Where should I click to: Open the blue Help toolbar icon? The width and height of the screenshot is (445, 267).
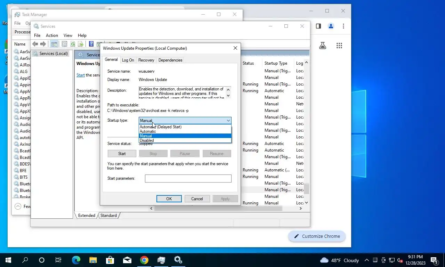click(91, 44)
